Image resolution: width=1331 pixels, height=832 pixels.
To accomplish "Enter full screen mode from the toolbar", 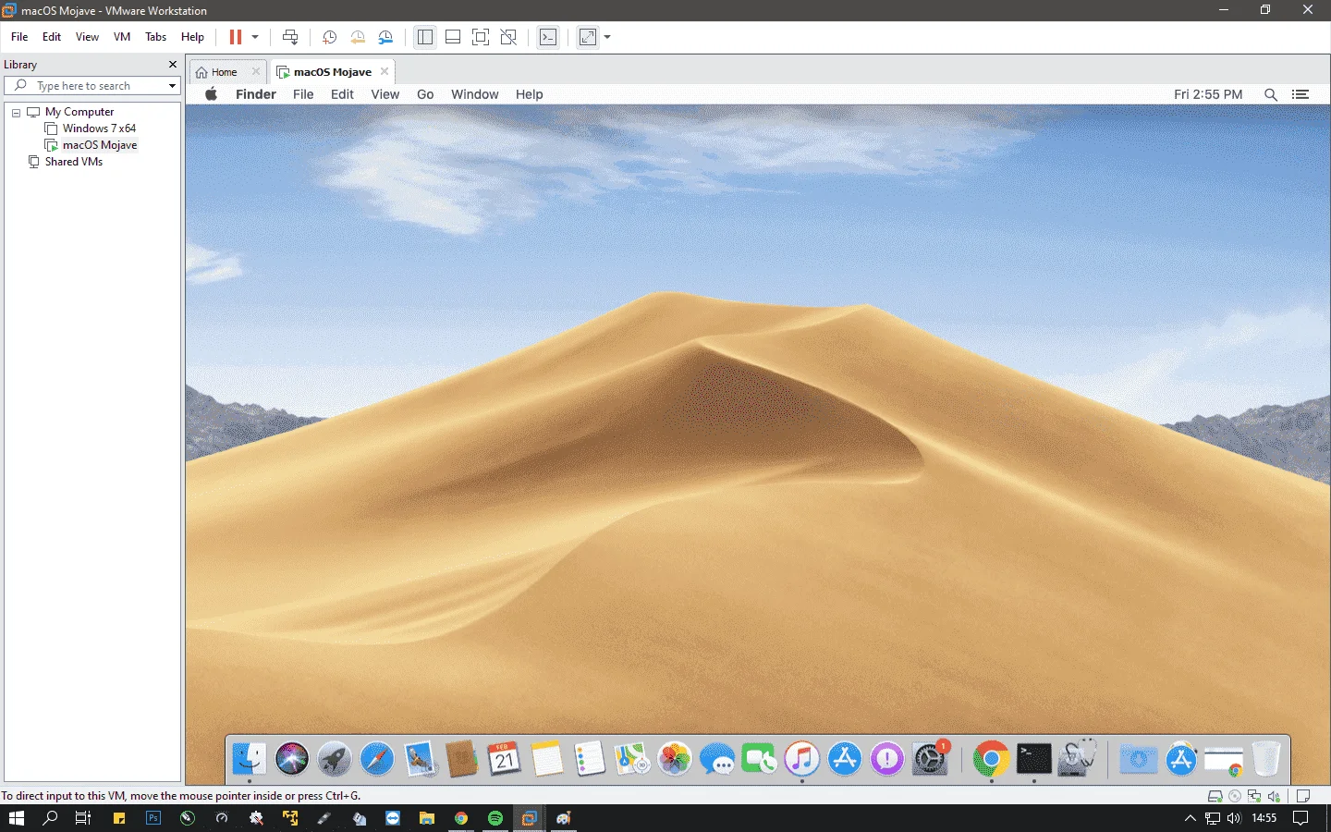I will (x=481, y=37).
